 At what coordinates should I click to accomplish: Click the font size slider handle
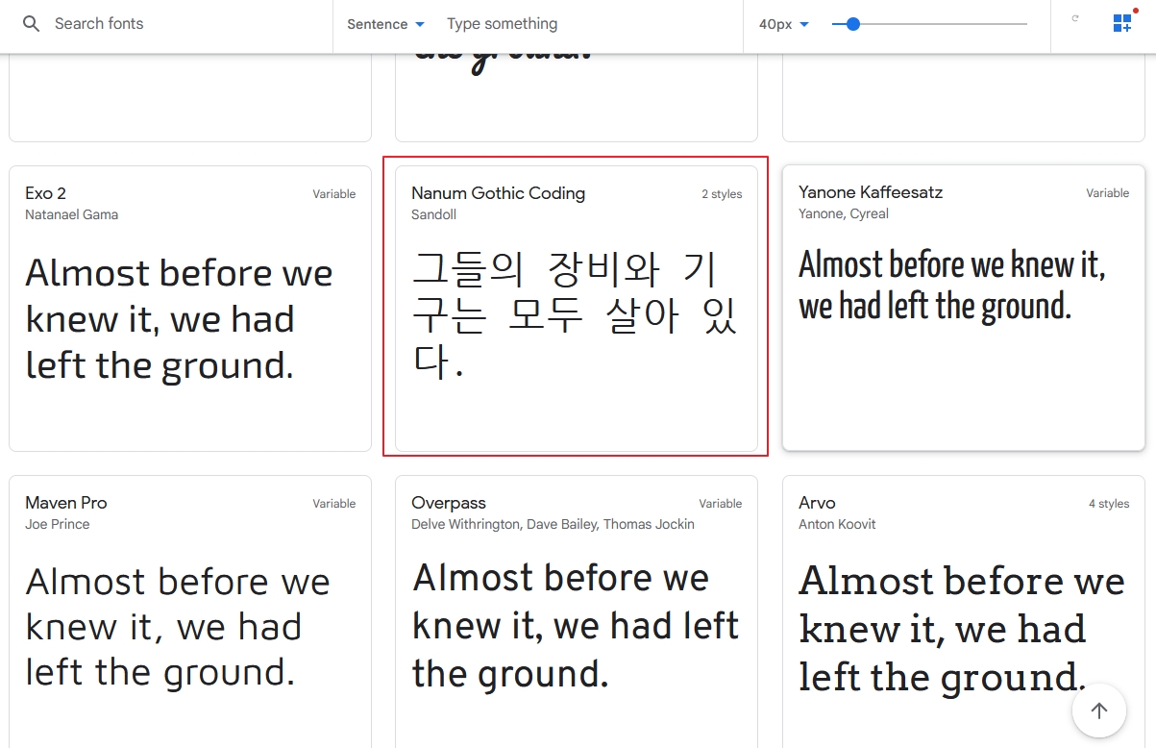pos(852,24)
